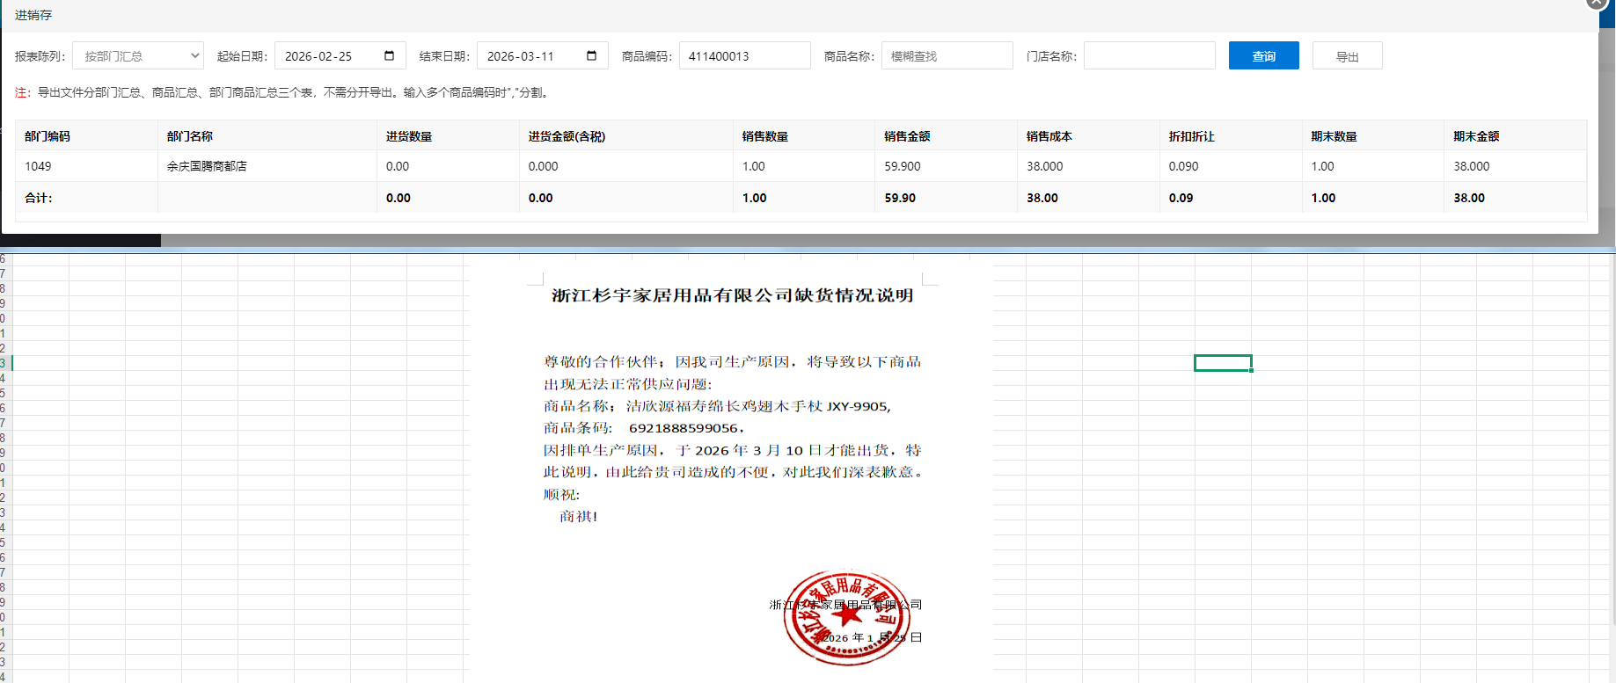1616x683 pixels.
Task: Select the 余庆国腾商都店 department row
Action: coord(207,166)
